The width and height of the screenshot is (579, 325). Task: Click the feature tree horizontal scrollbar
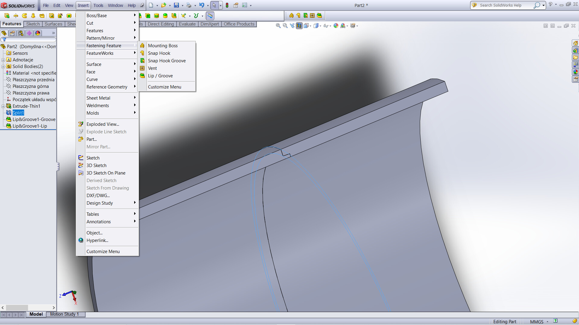click(28, 308)
